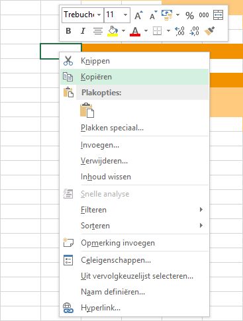The image size is (243, 321).
Task: Open Celeigenschappen dialog
Action: click(x=134, y=260)
